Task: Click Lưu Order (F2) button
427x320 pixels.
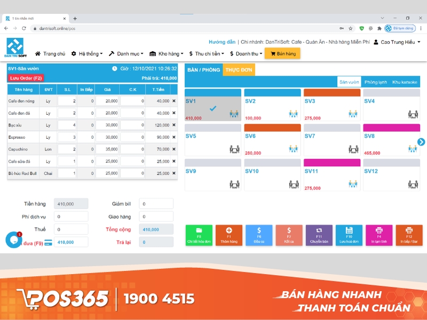Action: pyautogui.click(x=26, y=78)
